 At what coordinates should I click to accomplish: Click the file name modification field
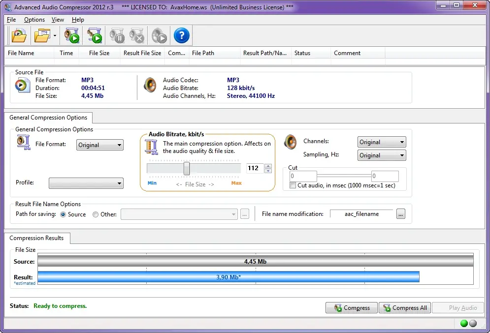coord(362,214)
